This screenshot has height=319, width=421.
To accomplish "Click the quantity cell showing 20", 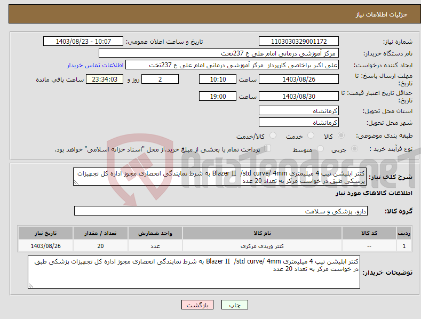I will tap(100, 246).
